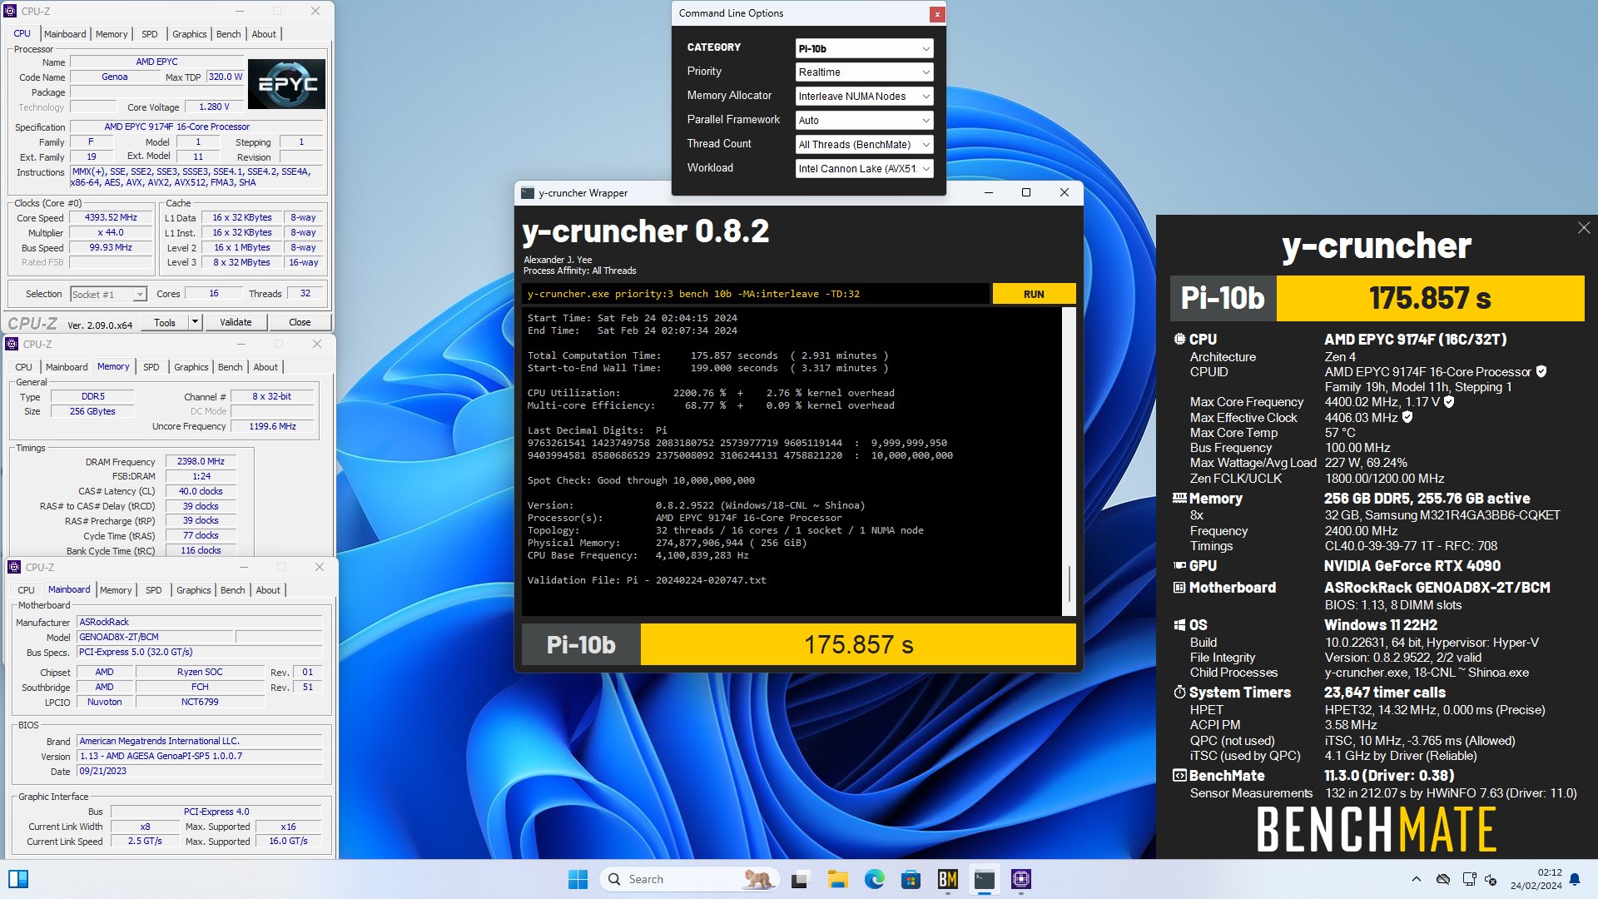
Task: Open the Workload dropdown
Action: point(864,169)
